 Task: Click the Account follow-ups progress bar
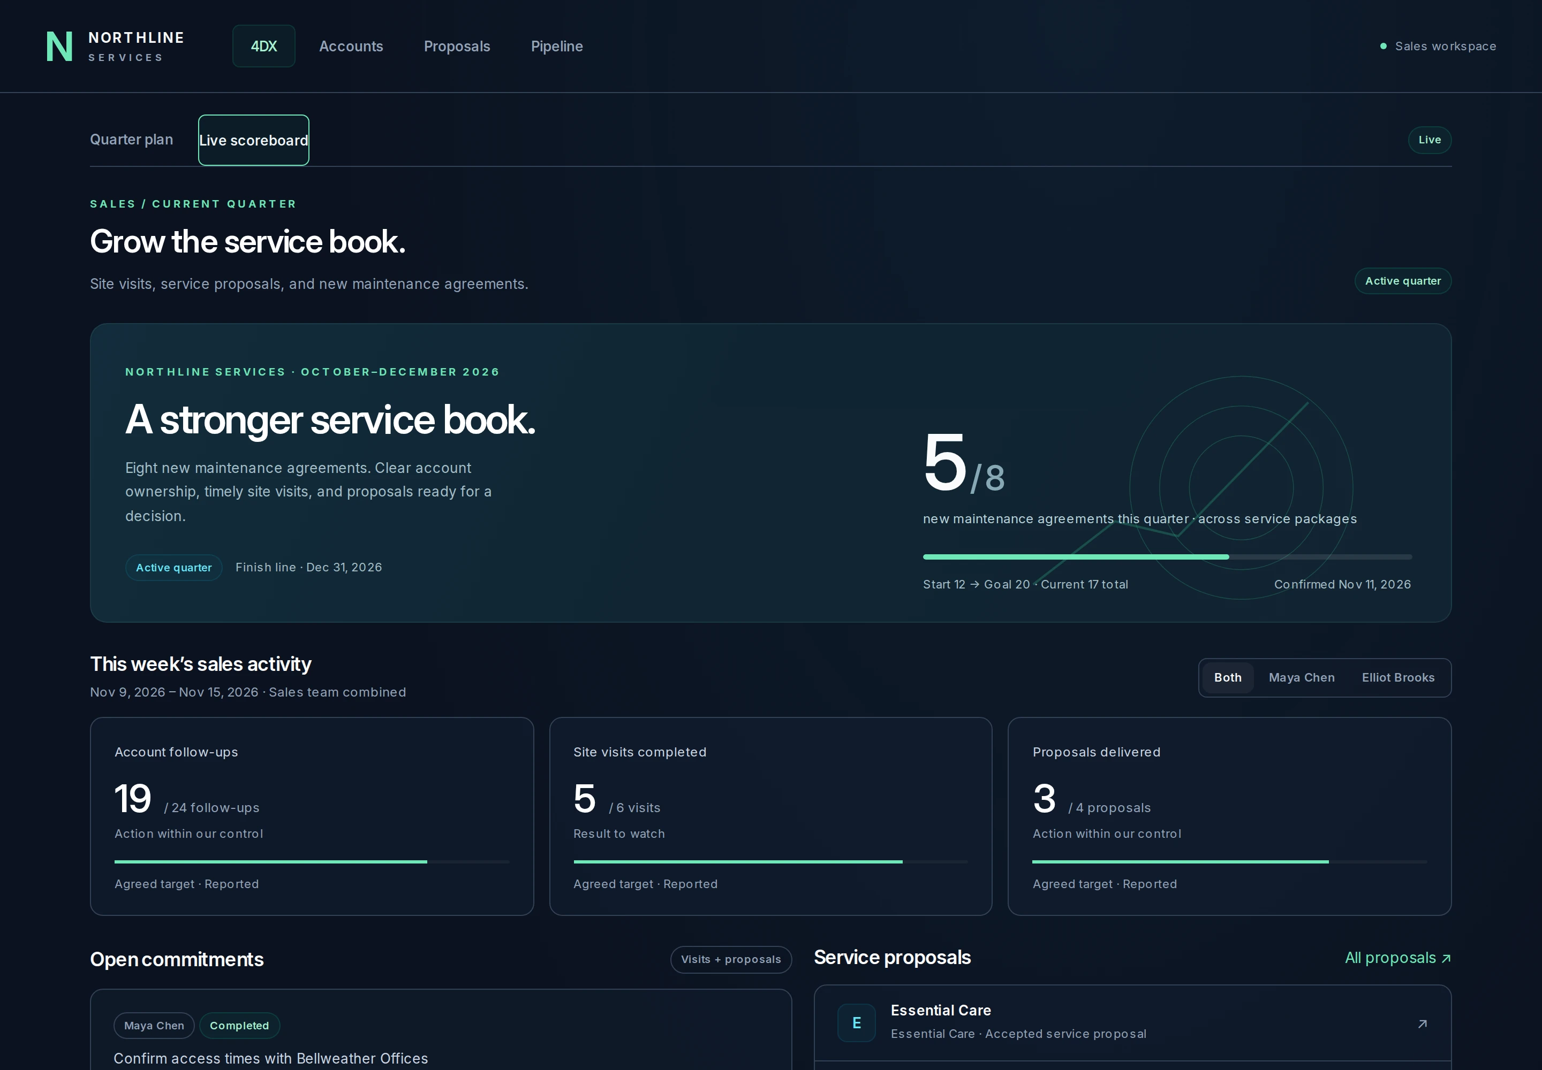pos(312,862)
